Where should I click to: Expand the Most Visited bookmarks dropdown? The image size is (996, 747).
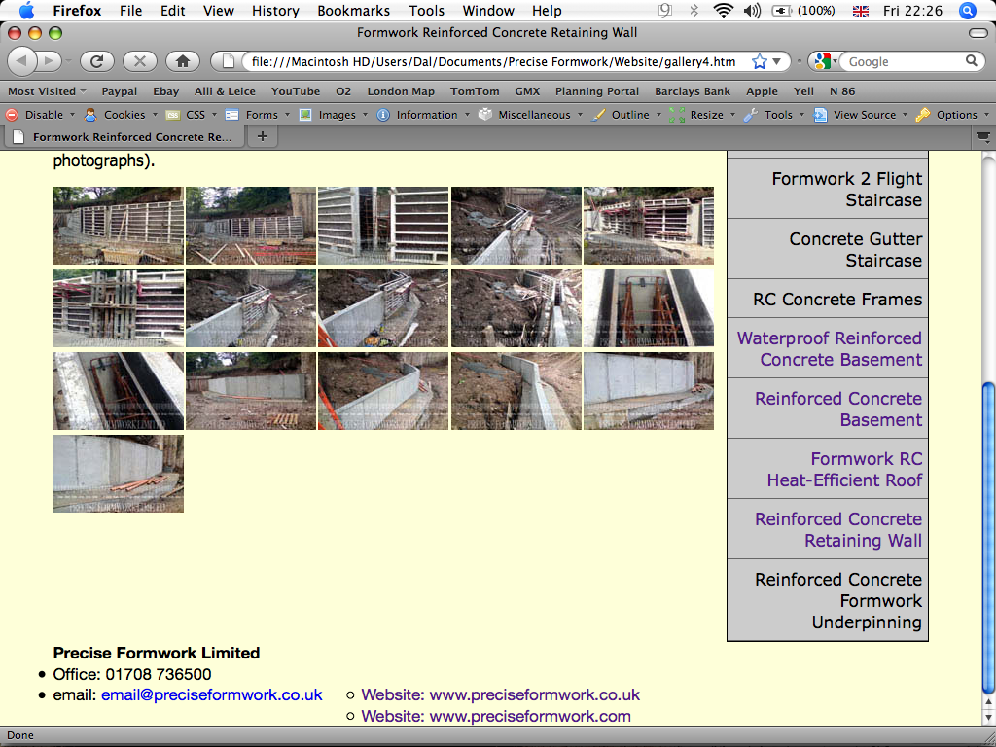coord(47,91)
